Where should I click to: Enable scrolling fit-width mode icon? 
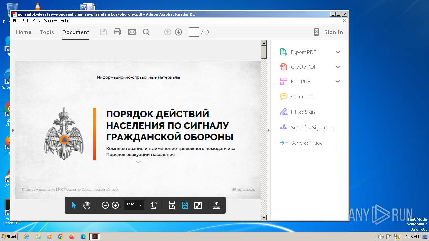click(x=172, y=205)
